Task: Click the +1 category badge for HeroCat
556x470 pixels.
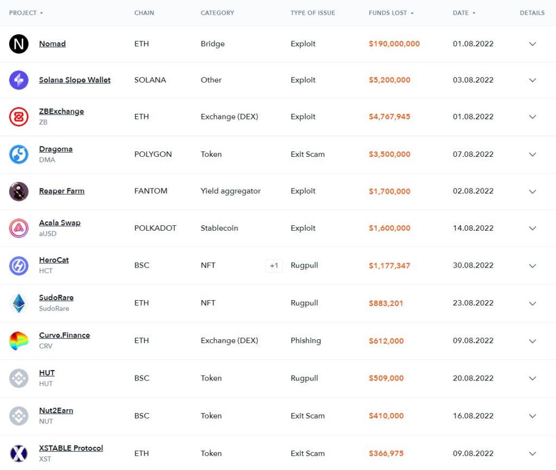Action: click(274, 266)
